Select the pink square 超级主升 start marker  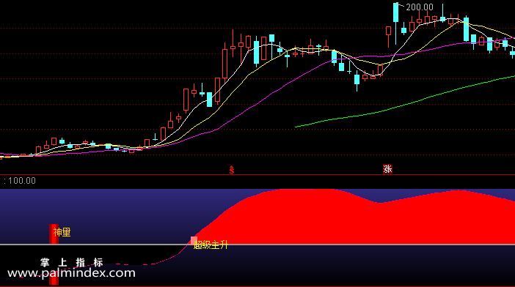pos(194,240)
